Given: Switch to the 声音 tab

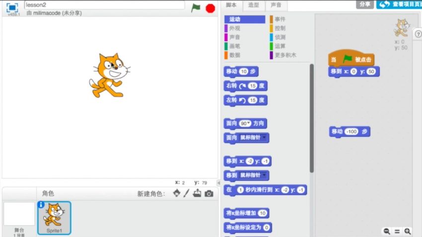Looking at the screenshot, I should pyautogui.click(x=276, y=5).
